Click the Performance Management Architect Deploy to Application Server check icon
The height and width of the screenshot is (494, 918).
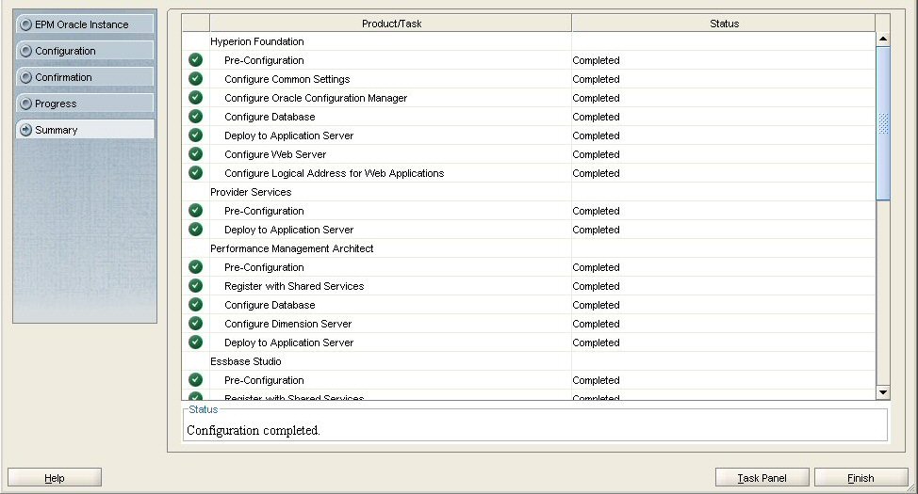(195, 342)
